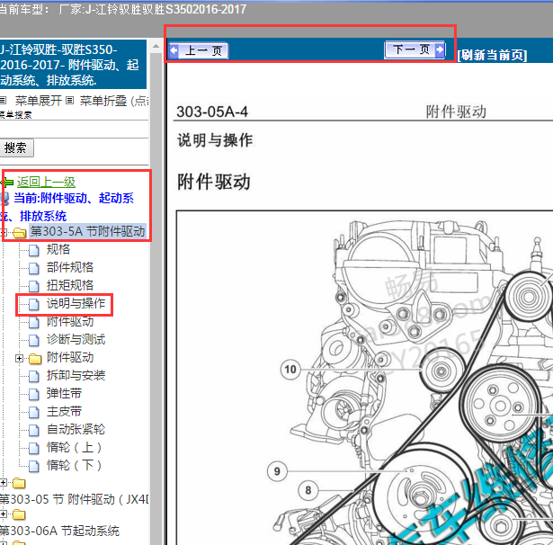Expand folder above 第303-05 节 附件驱动

(4, 482)
